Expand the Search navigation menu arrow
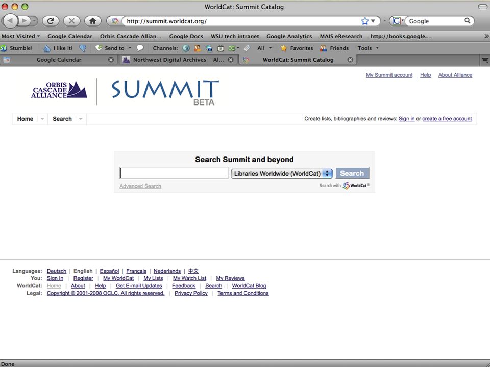The height and width of the screenshot is (367, 490). point(81,119)
